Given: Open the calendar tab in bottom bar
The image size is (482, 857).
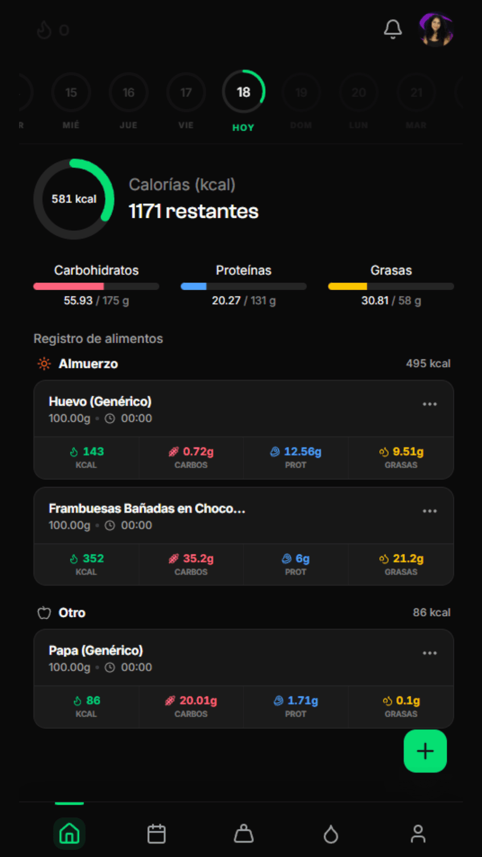Looking at the screenshot, I should tap(156, 833).
